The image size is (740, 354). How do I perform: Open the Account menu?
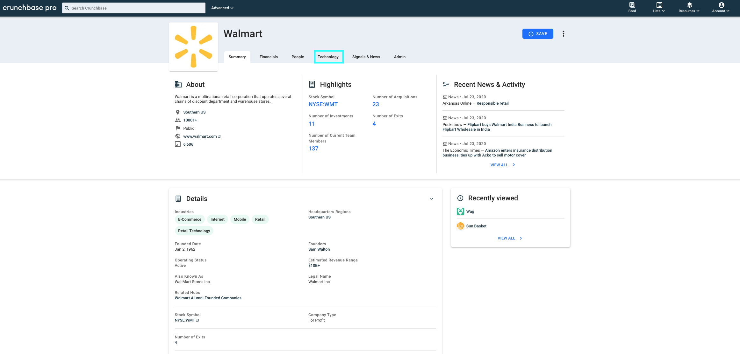click(x=721, y=8)
